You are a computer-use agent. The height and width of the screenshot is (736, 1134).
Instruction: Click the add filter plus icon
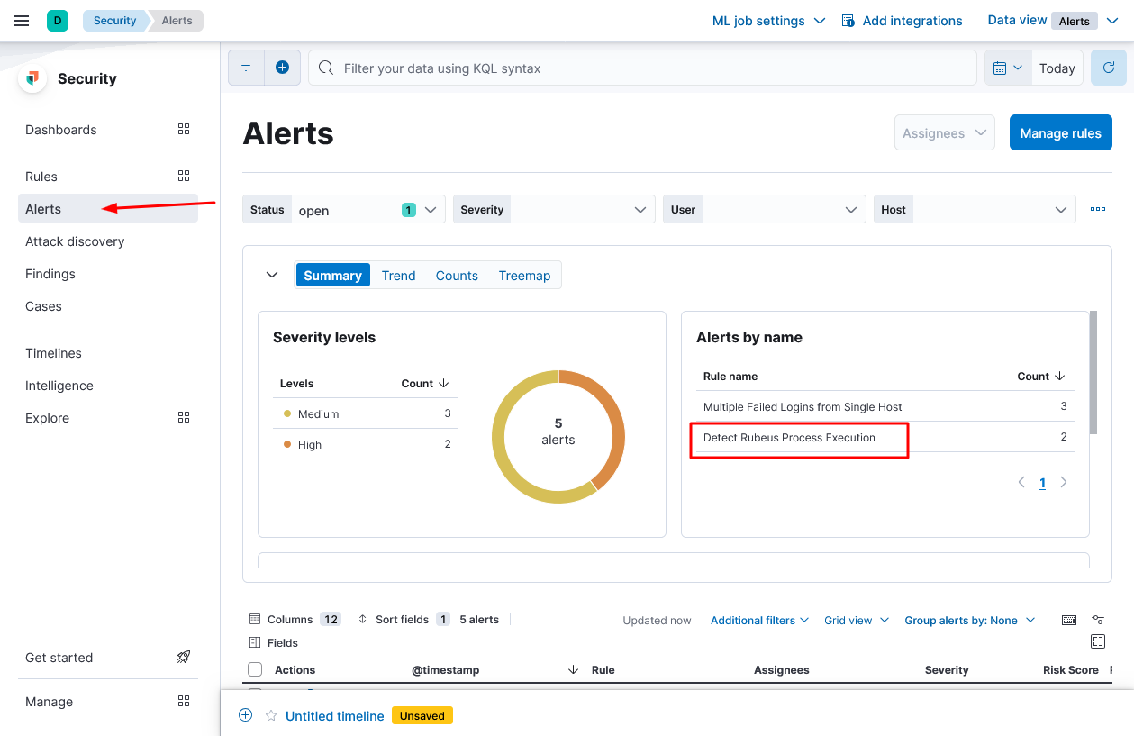point(282,68)
